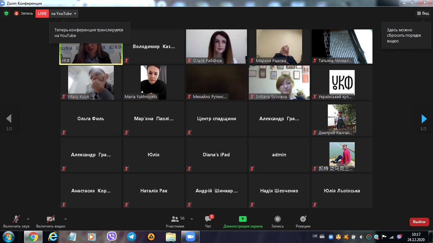
Task: Go to next page of participants
Action: pyautogui.click(x=423, y=119)
